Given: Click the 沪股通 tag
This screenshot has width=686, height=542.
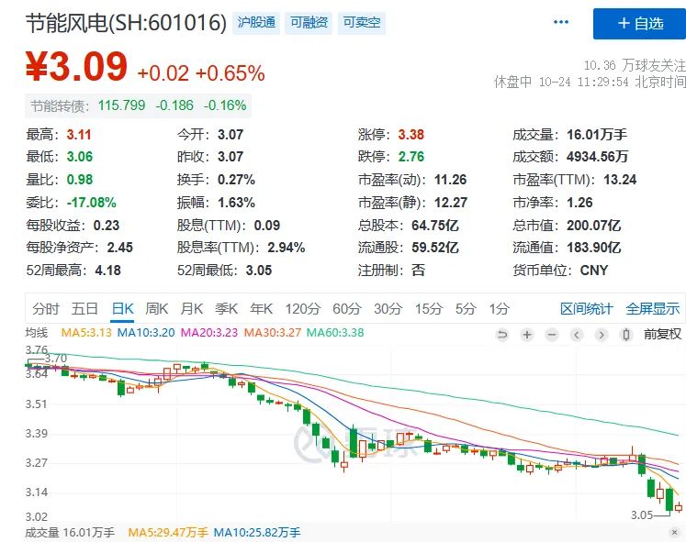Looking at the screenshot, I should [x=256, y=22].
